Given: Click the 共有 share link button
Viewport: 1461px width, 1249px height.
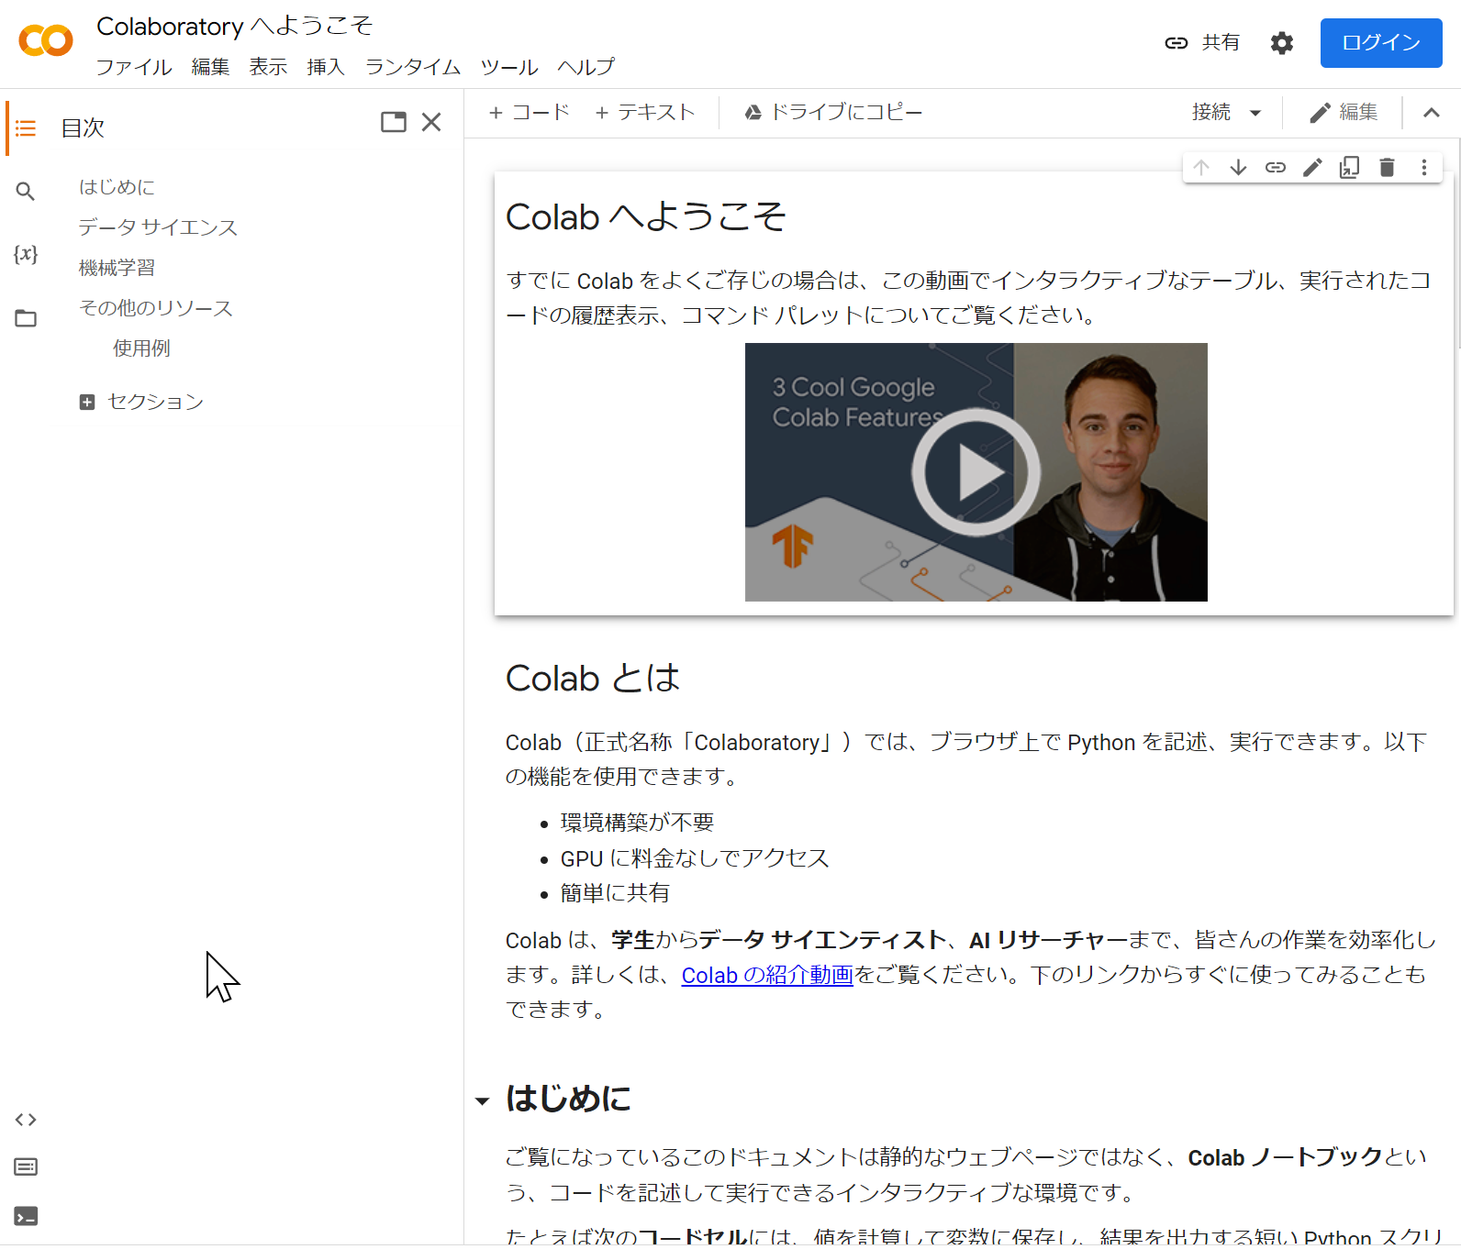Looking at the screenshot, I should point(1202,43).
